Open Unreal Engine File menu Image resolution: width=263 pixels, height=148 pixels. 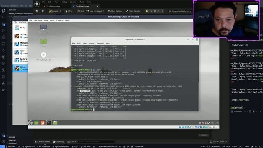(44, 2)
